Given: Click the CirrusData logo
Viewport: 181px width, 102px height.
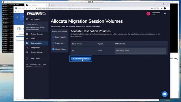Looking at the screenshot, I should (36, 14).
